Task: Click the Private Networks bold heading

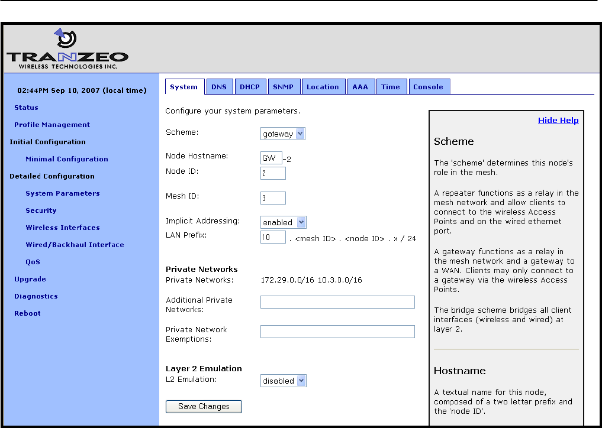Action: (202, 269)
